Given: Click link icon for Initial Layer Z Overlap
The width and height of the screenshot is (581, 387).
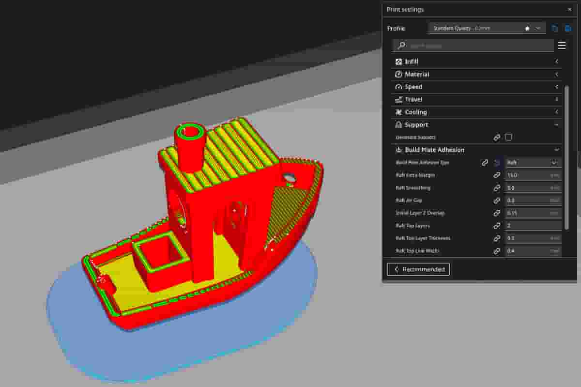Looking at the screenshot, I should (x=497, y=213).
